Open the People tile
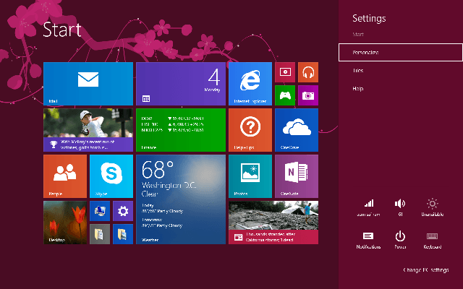 [x=65, y=176]
